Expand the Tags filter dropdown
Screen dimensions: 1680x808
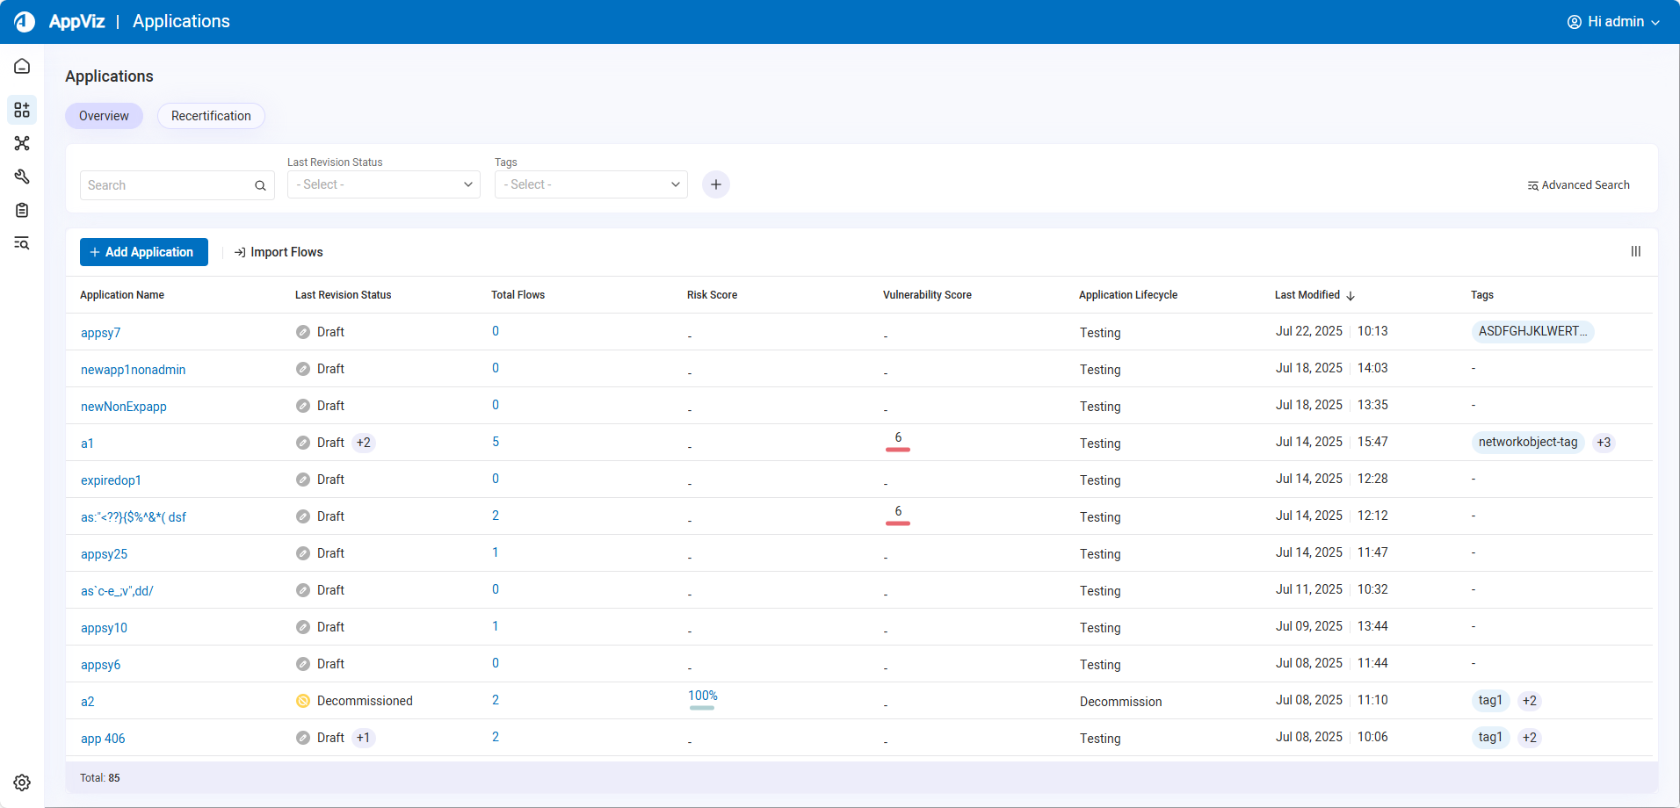(x=590, y=184)
